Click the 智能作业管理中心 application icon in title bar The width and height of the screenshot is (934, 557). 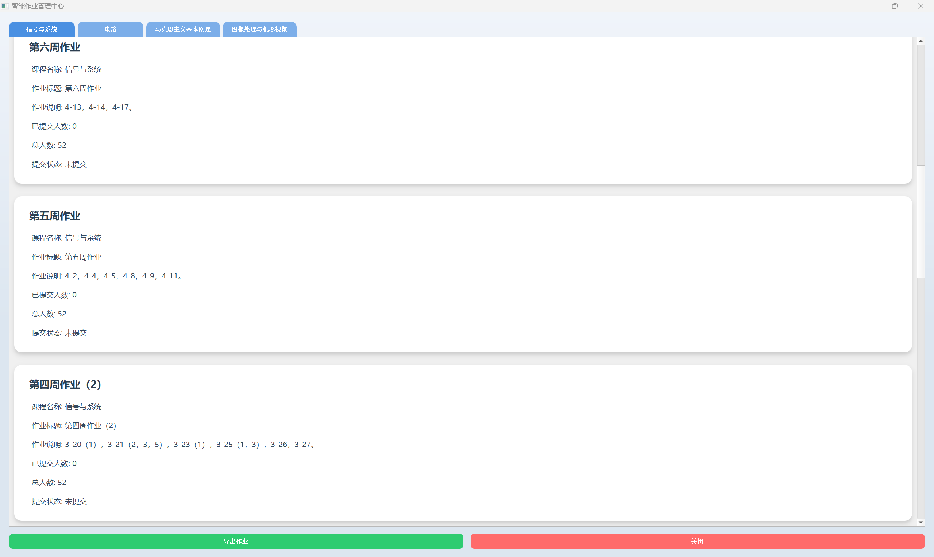click(x=5, y=6)
